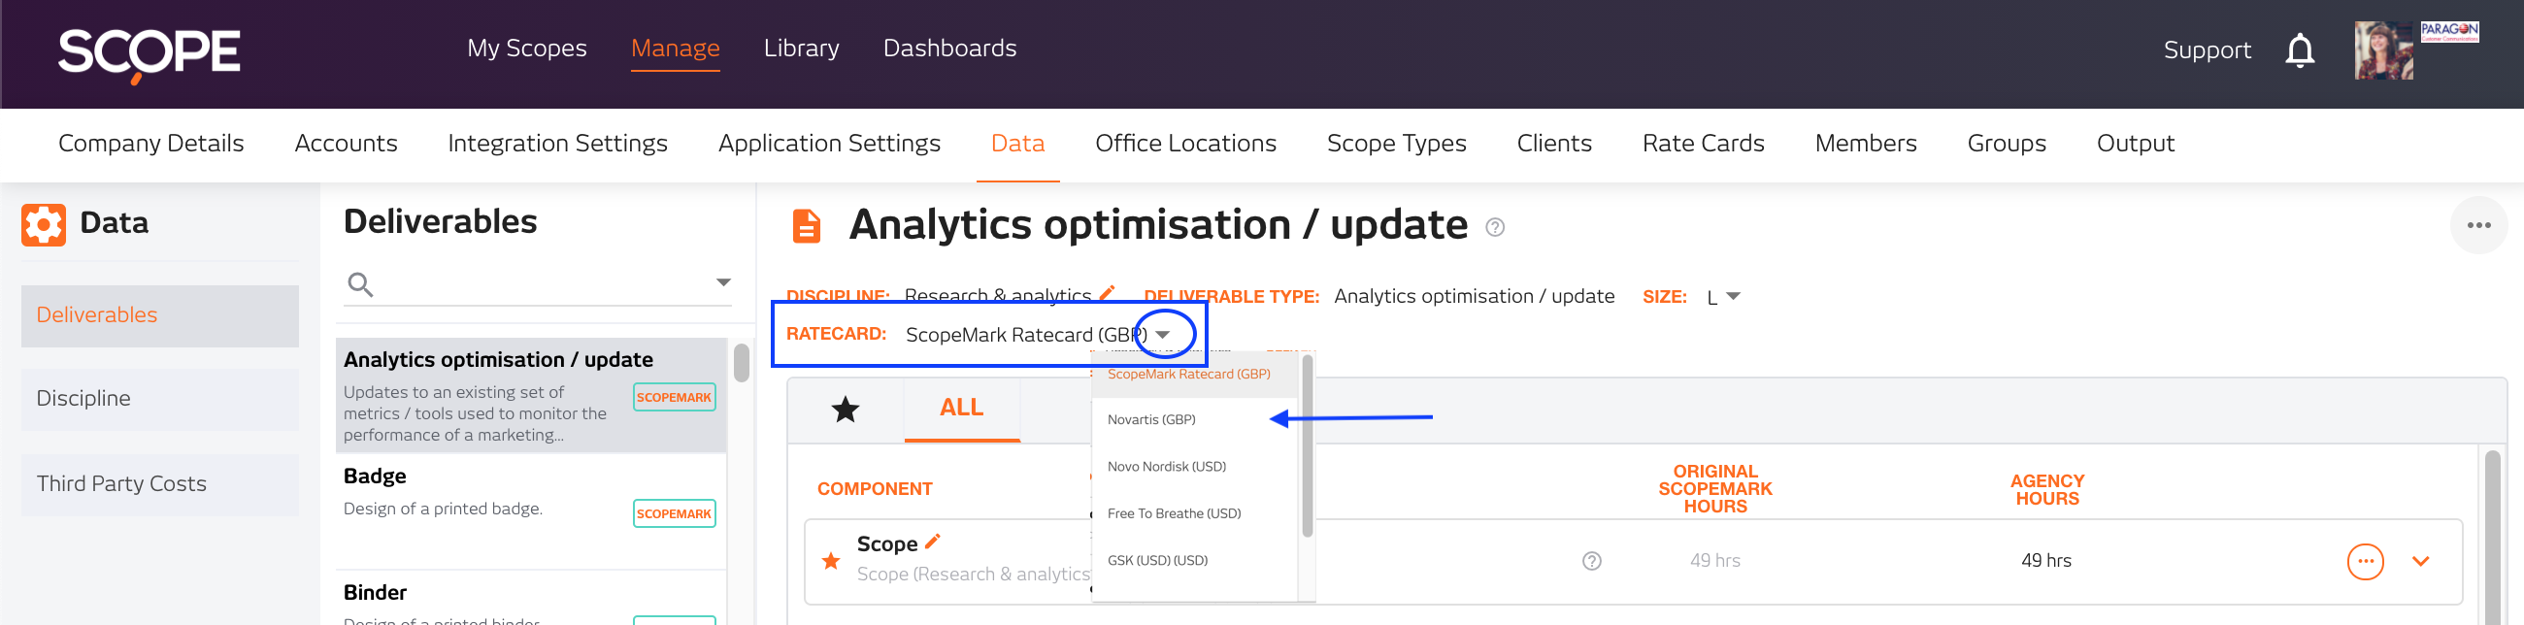Open help icon in Scope row
Screen dimensions: 2524x625
[x=1591, y=561]
